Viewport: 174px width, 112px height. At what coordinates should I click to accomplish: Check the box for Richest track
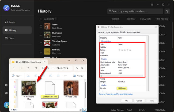point(41,51)
